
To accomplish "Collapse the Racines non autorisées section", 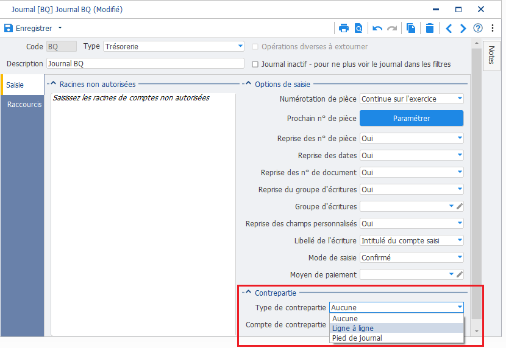I will coord(52,85).
